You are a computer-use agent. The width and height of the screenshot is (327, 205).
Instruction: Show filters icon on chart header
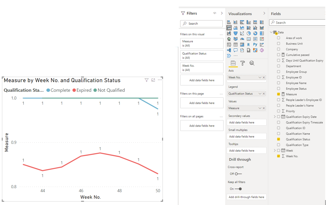click(x=146, y=80)
